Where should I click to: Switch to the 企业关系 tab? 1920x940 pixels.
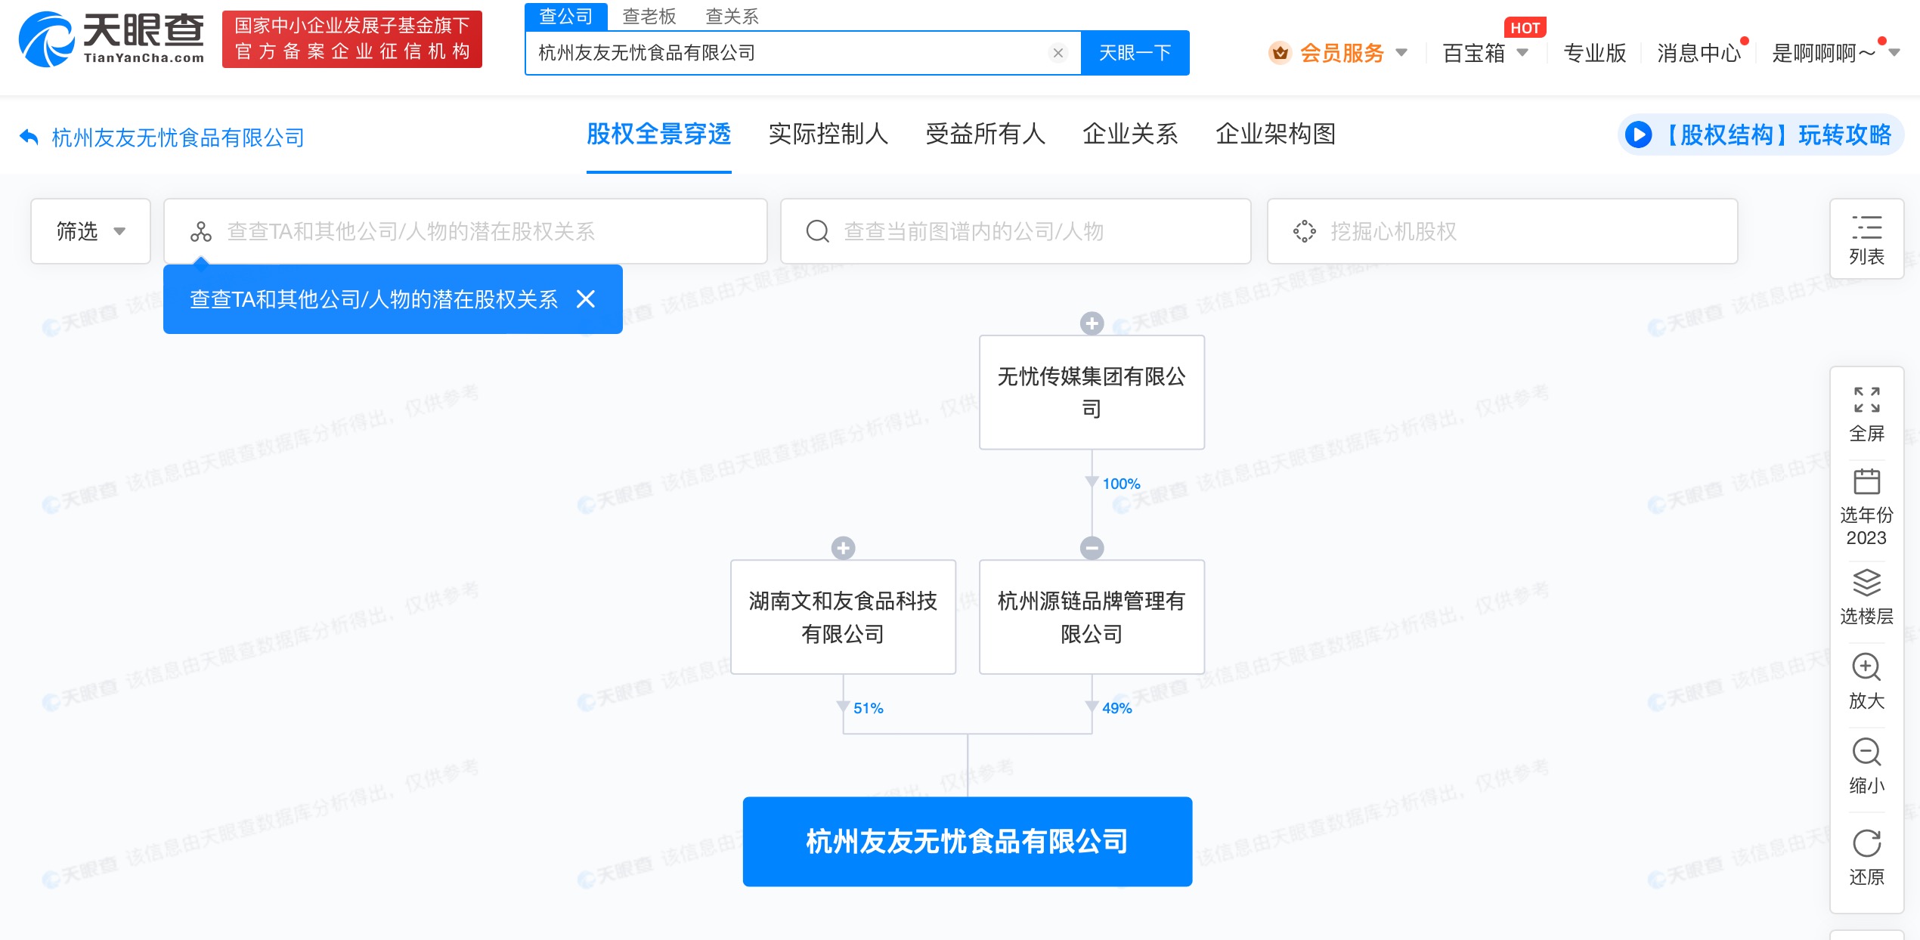(x=1130, y=135)
